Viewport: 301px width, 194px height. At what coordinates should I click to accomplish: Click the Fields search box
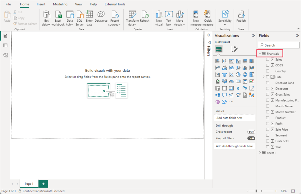(278, 45)
